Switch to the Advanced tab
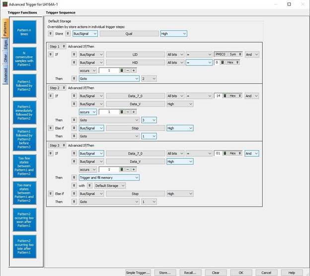Image resolution: width=310 pixels, height=276 pixels. [x=5, y=75]
